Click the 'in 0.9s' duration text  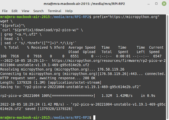pyautogui.click(x=148, y=96)
